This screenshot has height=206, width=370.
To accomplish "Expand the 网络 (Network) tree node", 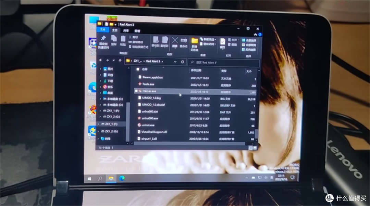I will pos(98,139).
